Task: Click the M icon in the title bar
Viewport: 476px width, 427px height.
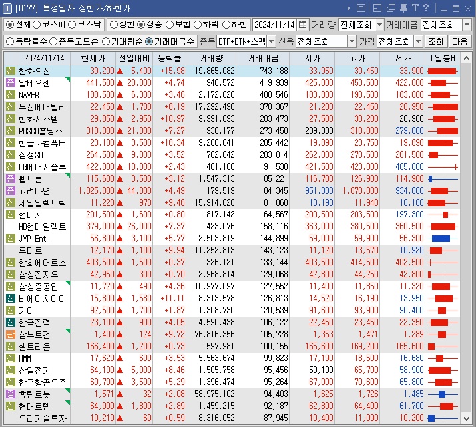Action: click(x=361, y=8)
